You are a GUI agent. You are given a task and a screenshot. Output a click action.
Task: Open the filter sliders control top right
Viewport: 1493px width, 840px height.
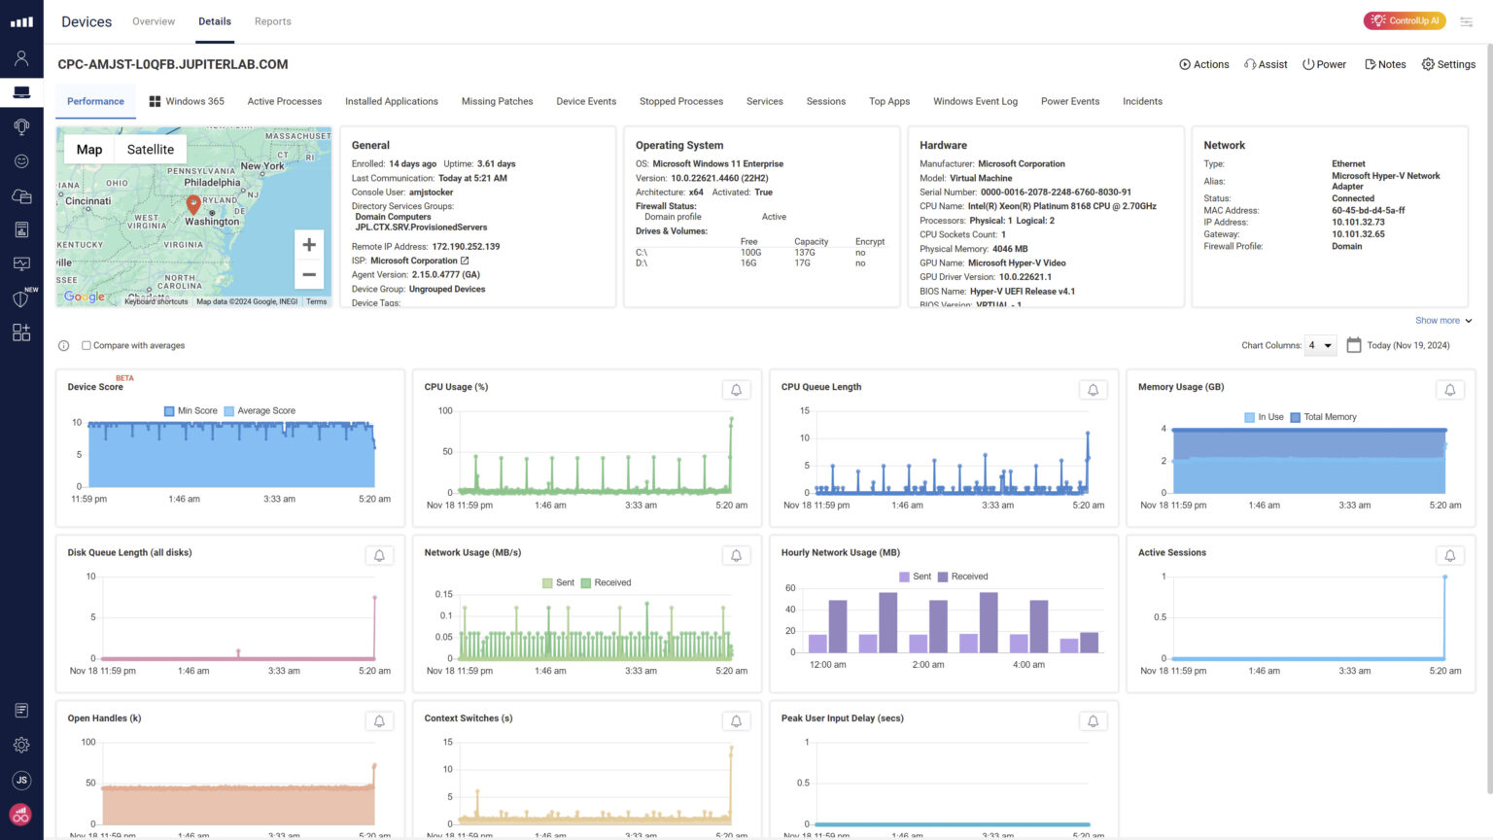(1466, 20)
